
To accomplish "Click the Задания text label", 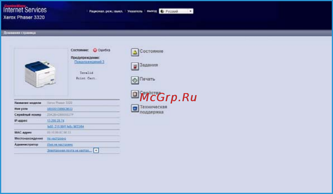I will 149,65.
